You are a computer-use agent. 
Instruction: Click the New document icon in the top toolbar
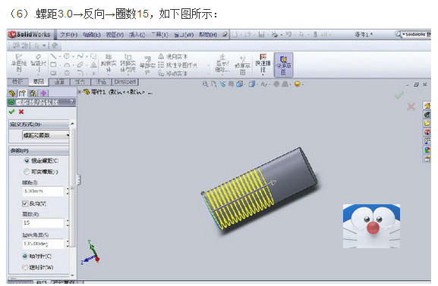tap(235, 35)
